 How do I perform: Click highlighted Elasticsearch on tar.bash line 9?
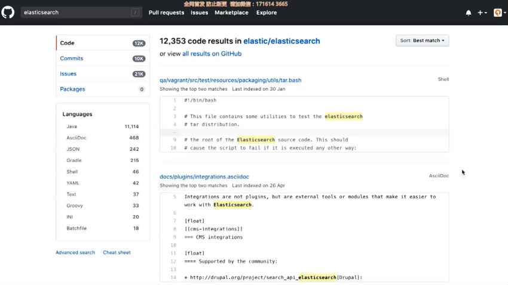click(x=256, y=140)
